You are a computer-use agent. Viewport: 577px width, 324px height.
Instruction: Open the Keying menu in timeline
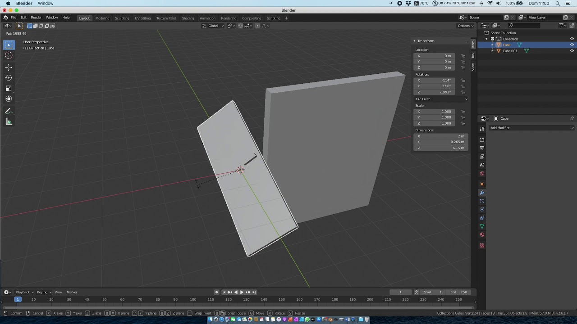tap(44, 292)
